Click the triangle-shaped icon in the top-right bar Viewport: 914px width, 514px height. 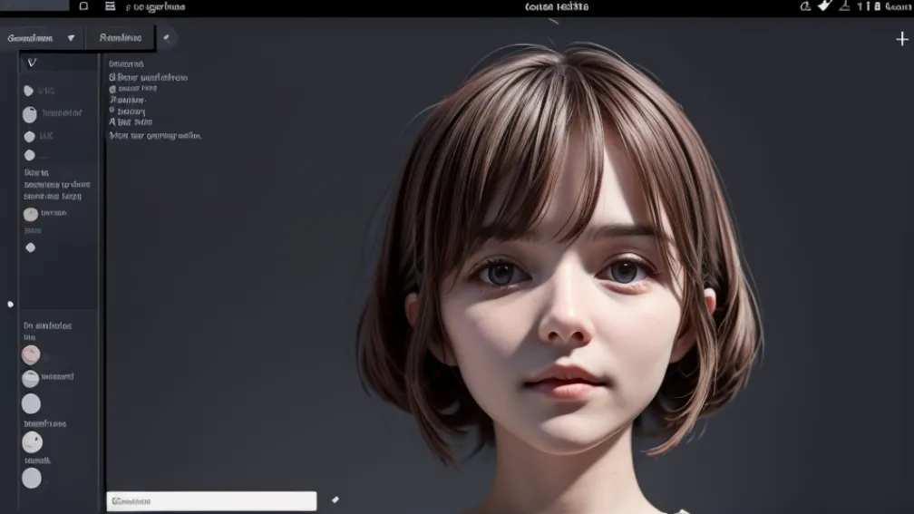[x=845, y=5]
